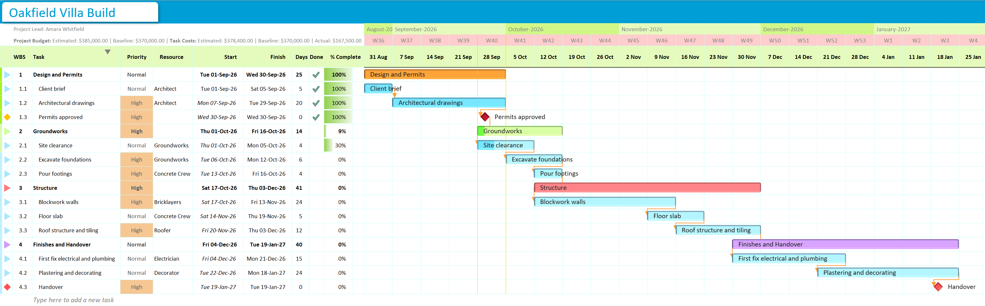The image size is (985, 306).
Task: Open the Priority cell for Handover
Action: coord(136,287)
